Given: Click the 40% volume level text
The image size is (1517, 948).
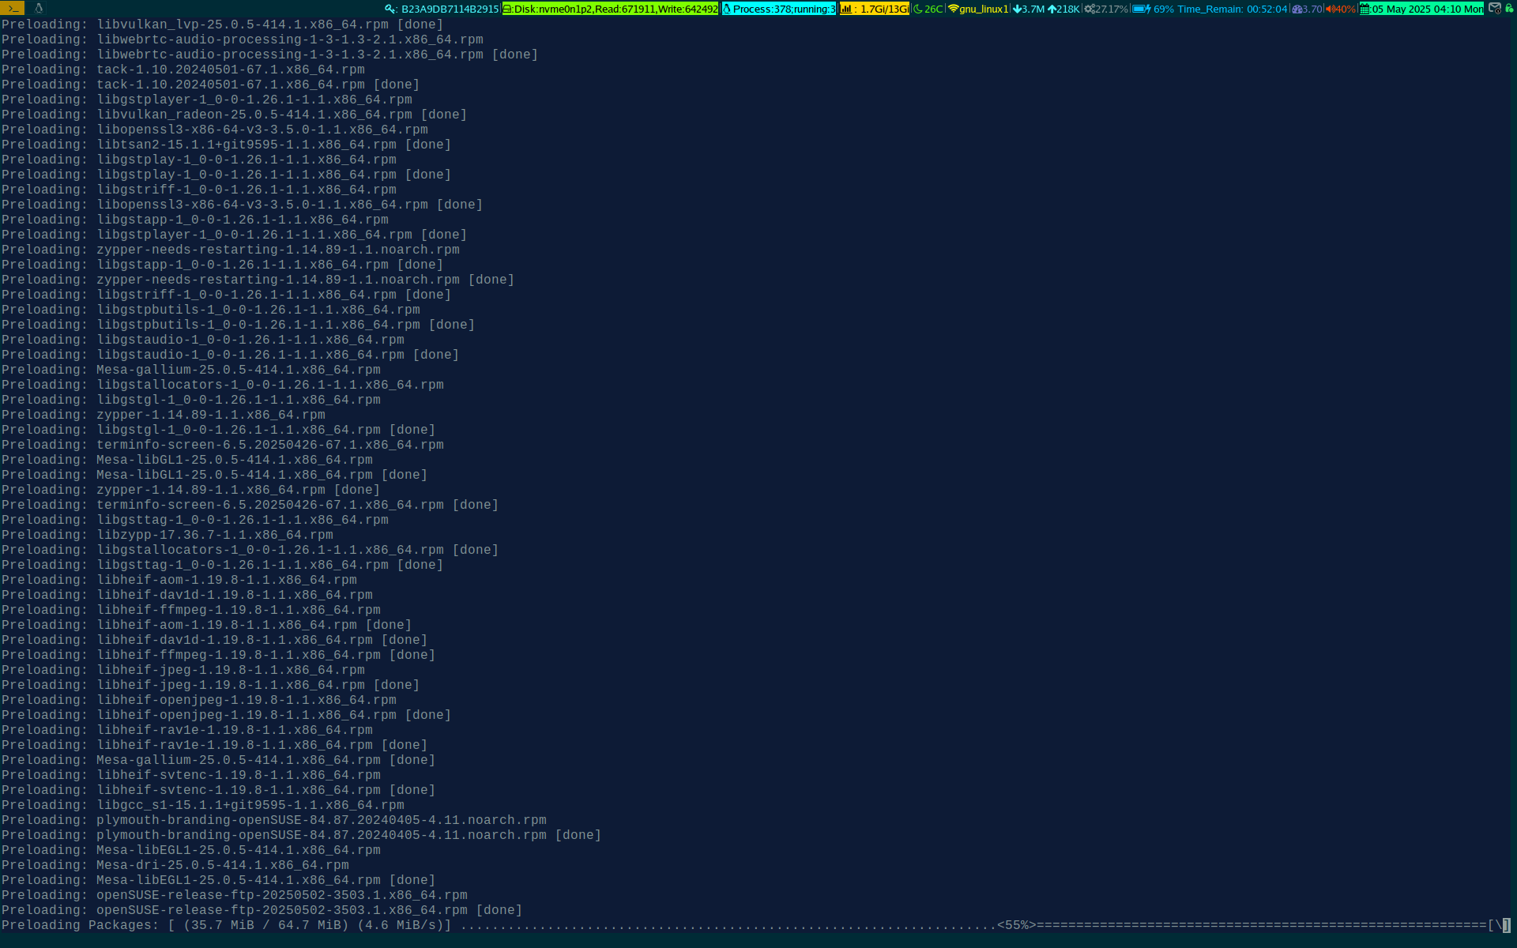Looking at the screenshot, I should [1346, 9].
